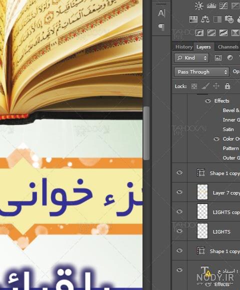Select the lower Shape 1 copy layer name

pyautogui.click(x=225, y=251)
